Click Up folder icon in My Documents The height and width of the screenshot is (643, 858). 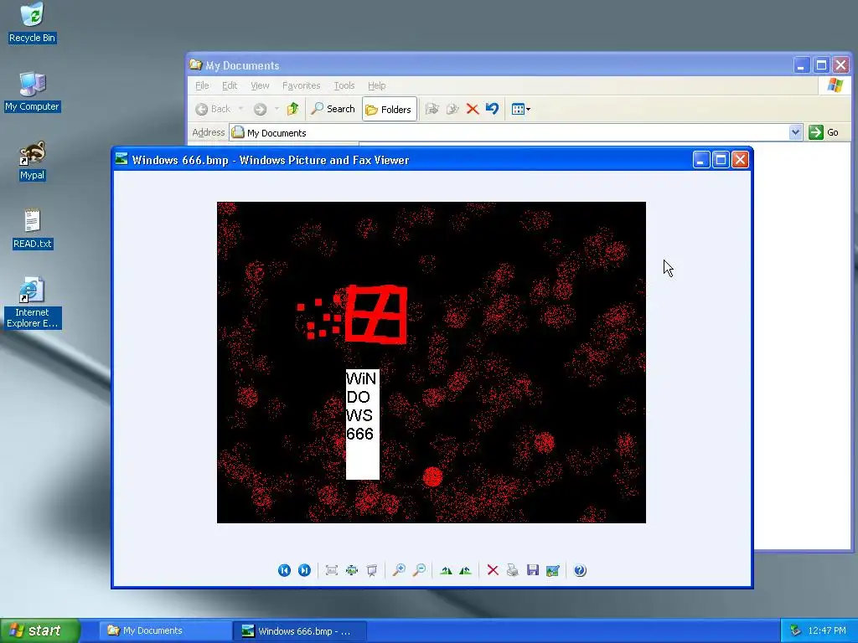click(292, 109)
